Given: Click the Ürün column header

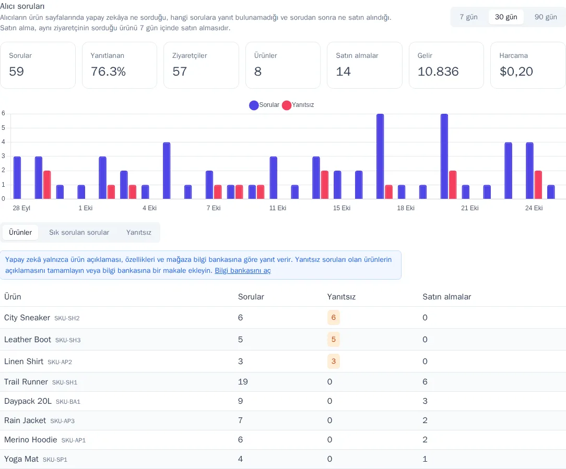Looking at the screenshot, I should [x=13, y=297].
